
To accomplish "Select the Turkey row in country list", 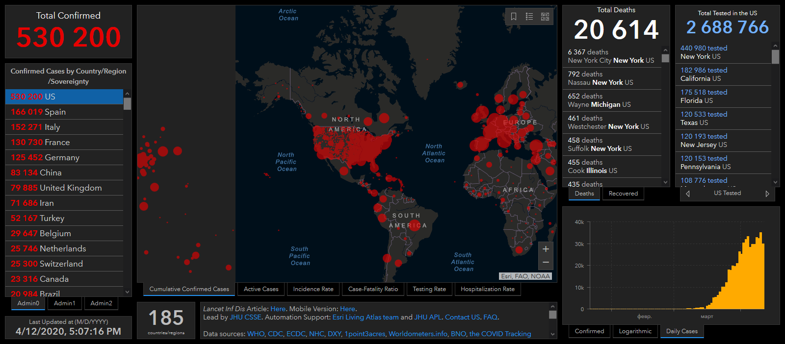I will click(64, 219).
